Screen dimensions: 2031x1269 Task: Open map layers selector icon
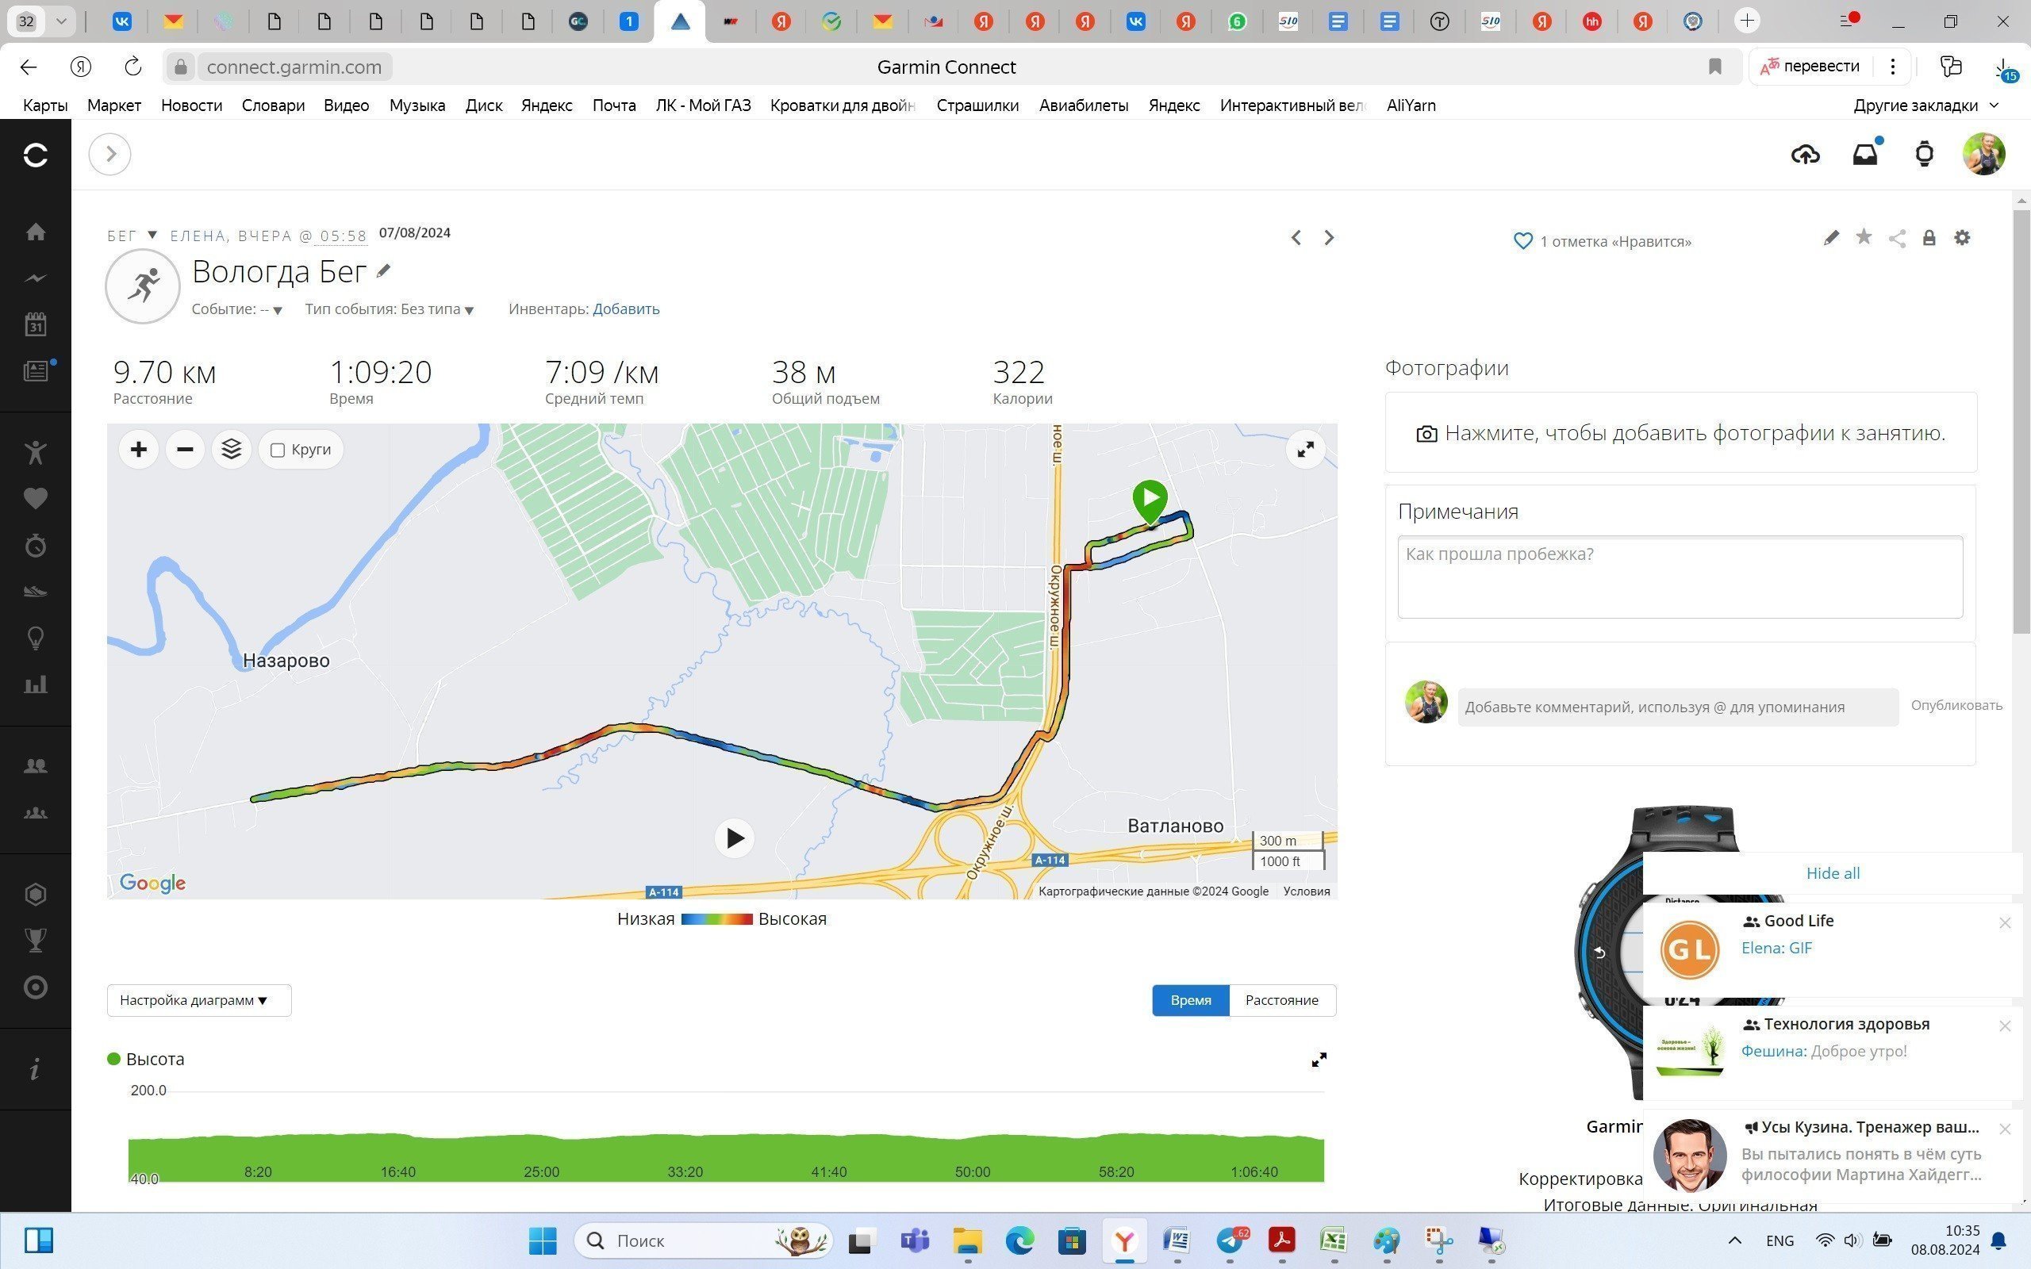coord(232,450)
